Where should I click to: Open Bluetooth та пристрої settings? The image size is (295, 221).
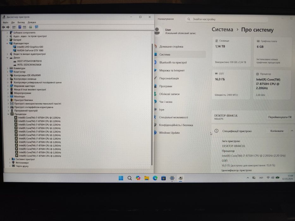pyautogui.click(x=173, y=63)
